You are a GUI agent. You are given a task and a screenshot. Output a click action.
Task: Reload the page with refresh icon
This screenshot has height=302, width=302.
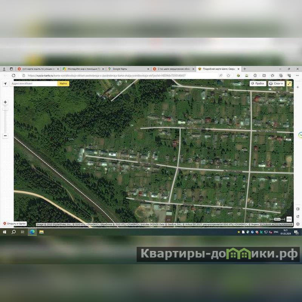coord(14,75)
